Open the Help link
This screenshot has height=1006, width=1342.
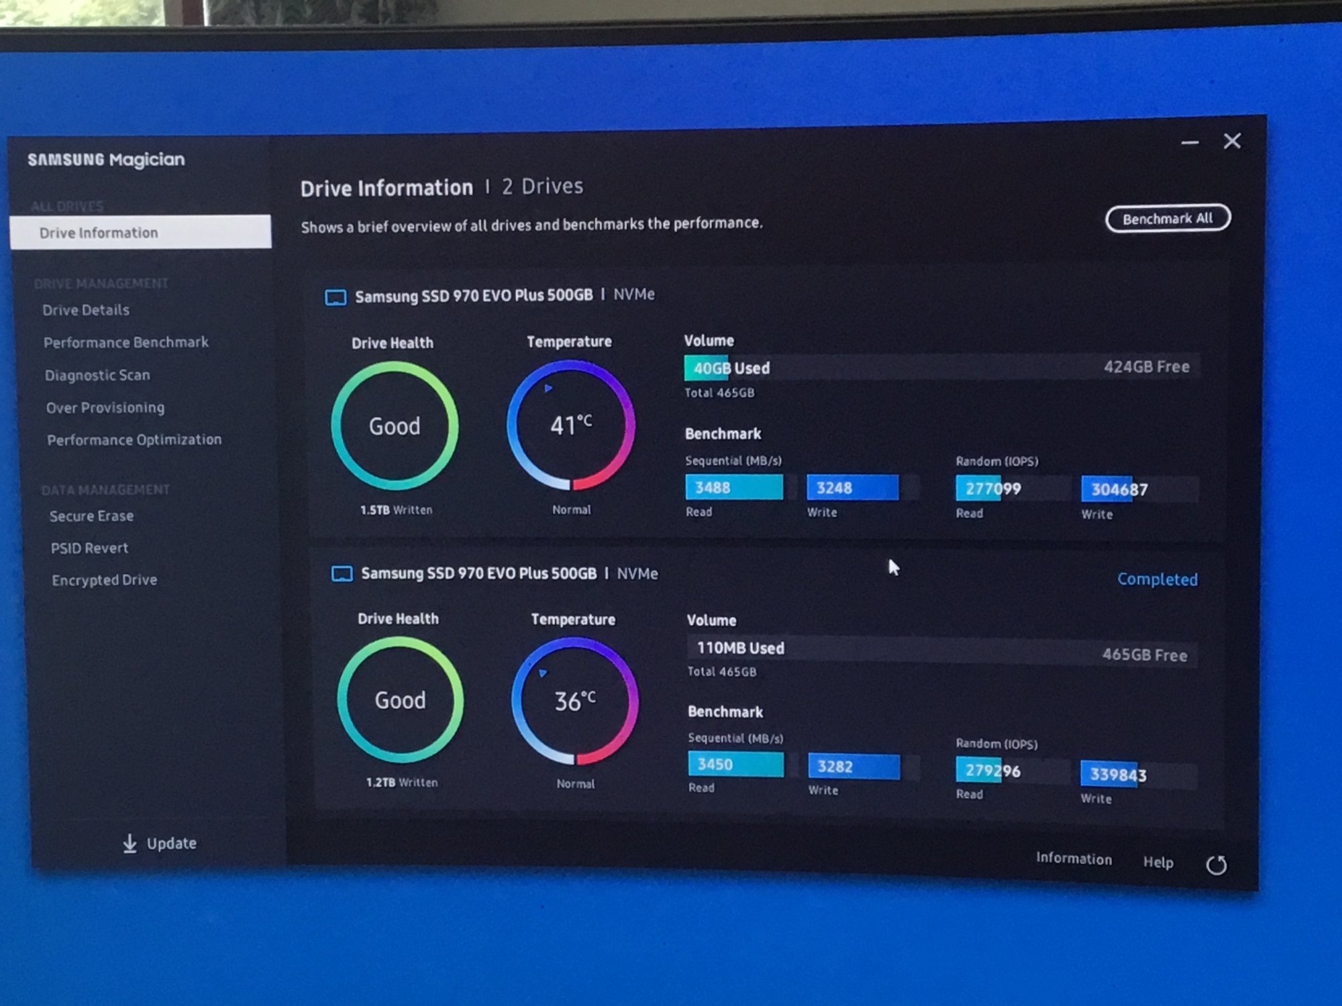1158,862
